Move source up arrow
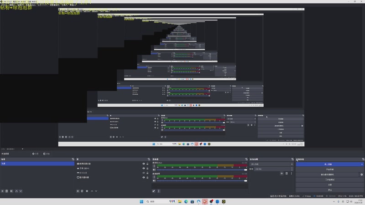Image resolution: width=365 pixels, height=205 pixels. point(92,191)
